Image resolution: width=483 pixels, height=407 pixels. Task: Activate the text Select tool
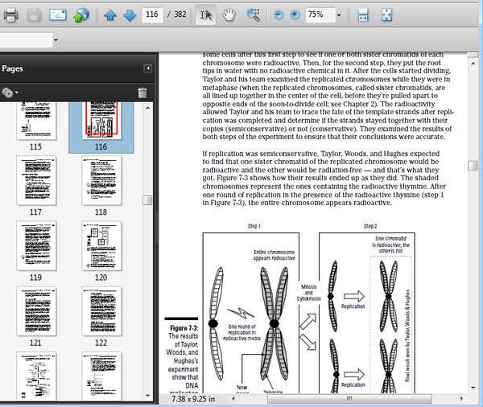206,15
